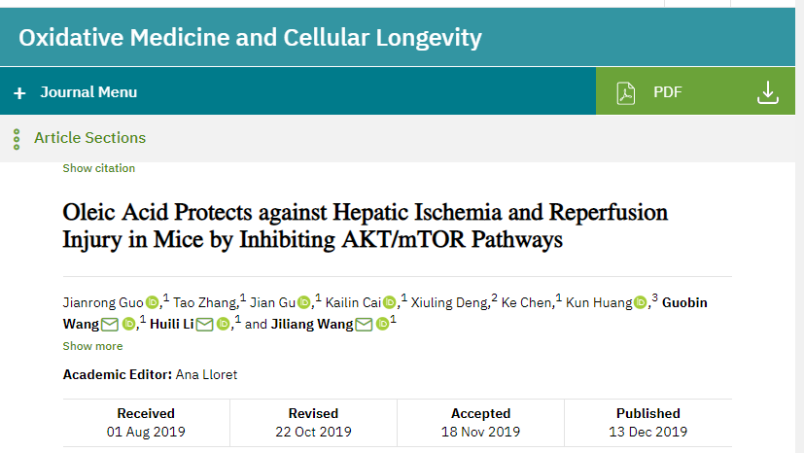804x453 pixels.
Task: Open the Article Sections dots menu
Action: pyautogui.click(x=17, y=139)
